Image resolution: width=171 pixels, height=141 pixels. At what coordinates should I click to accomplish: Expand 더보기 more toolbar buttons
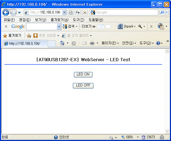tap(89, 26)
